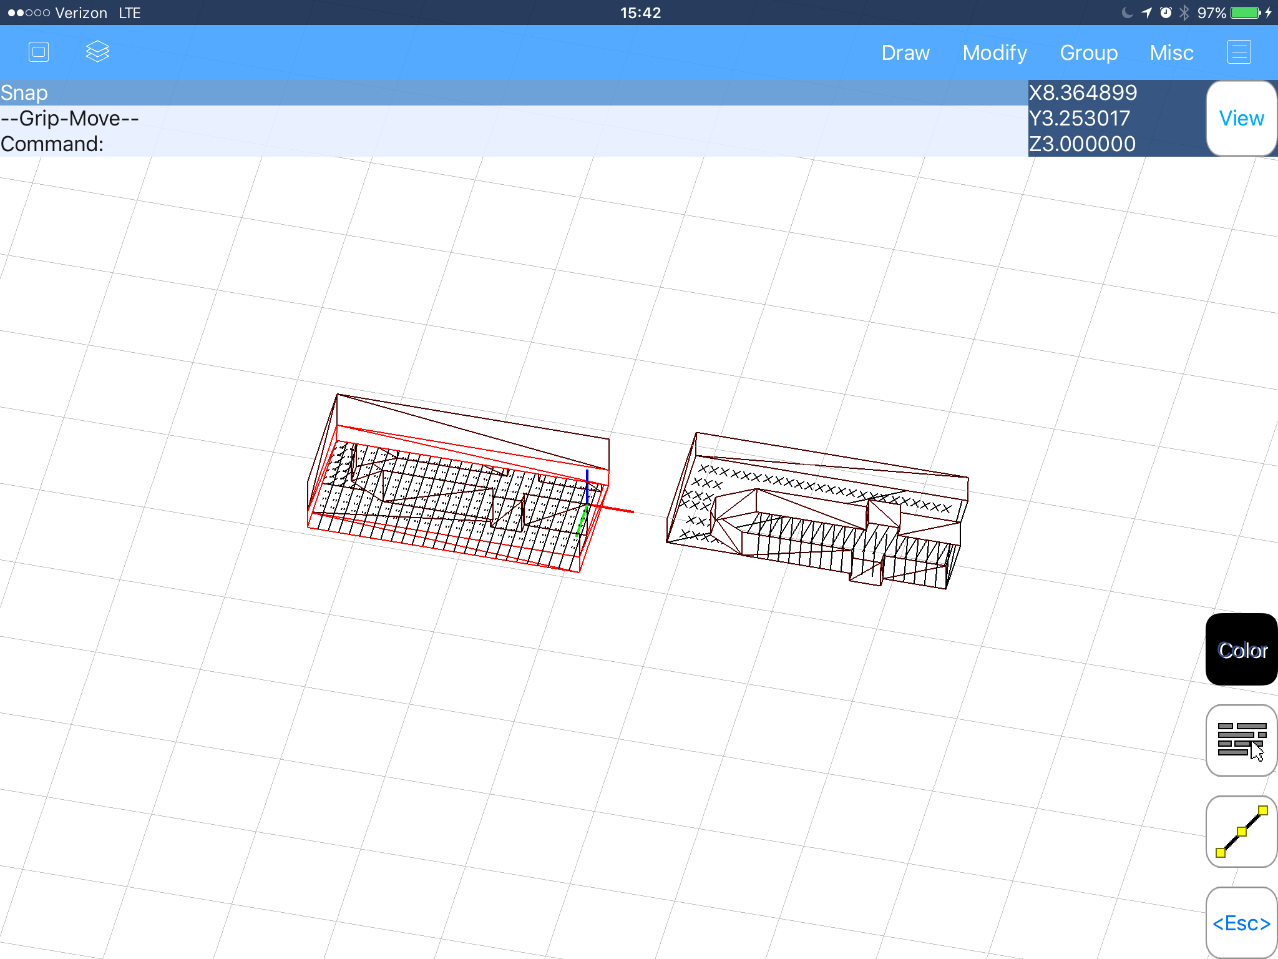Tap the X coordinate readout

point(1083,92)
